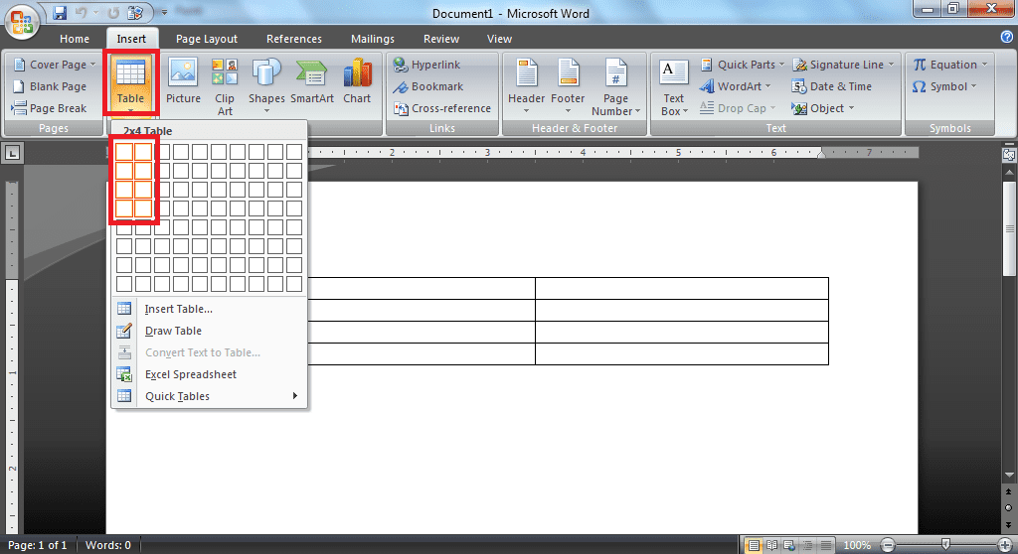Open the Header dropdown

(526, 87)
